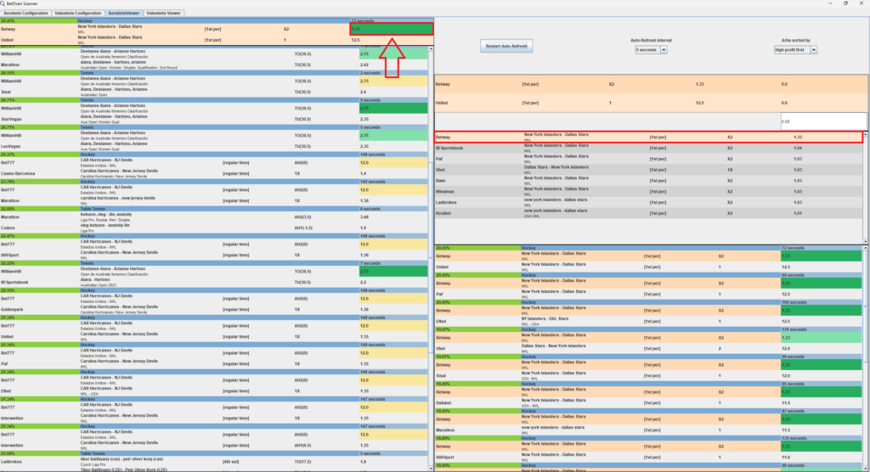Click the BetOven Scanner title bar icon
Image resolution: width=870 pixels, height=472 pixels.
[3, 3]
